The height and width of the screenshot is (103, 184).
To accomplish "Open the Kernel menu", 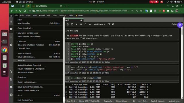I will [x=42, y=15].
